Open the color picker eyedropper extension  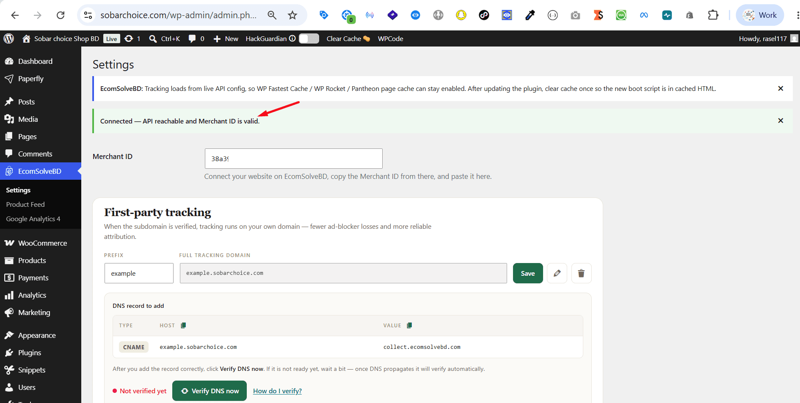point(530,15)
